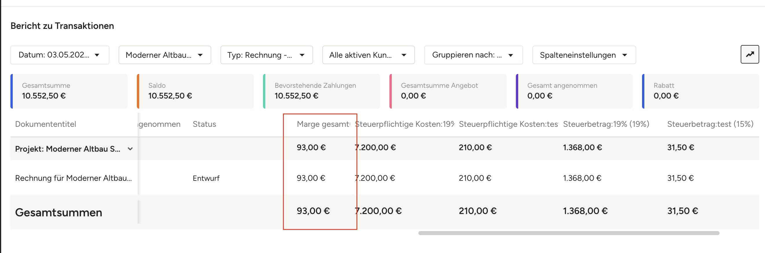This screenshot has height=253, width=765.
Task: Click the horizontal scrollbar below the table
Action: pyautogui.click(x=569, y=233)
